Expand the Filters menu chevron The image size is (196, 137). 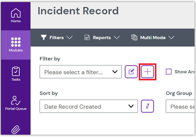click(70, 38)
